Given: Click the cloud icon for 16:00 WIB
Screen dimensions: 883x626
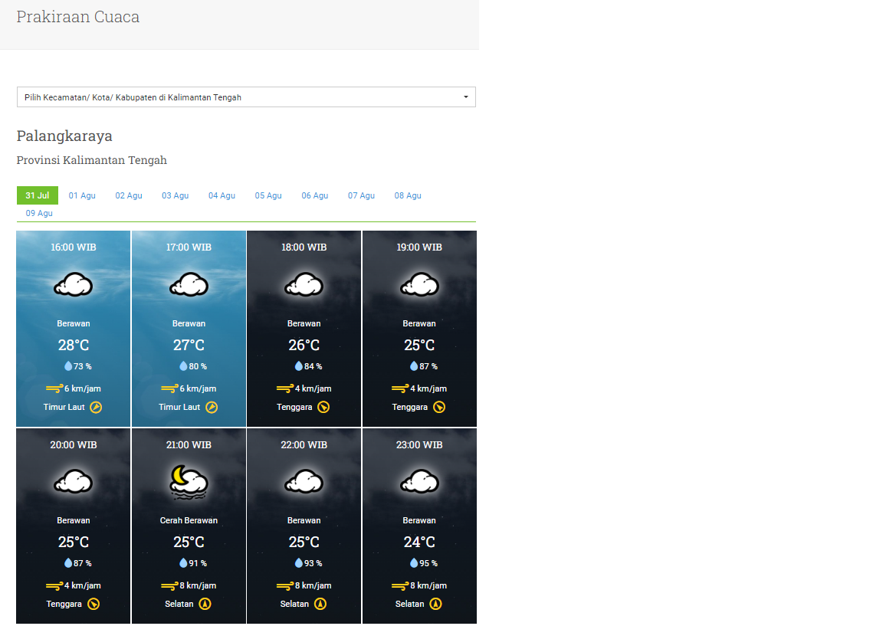Looking at the screenshot, I should tap(74, 284).
